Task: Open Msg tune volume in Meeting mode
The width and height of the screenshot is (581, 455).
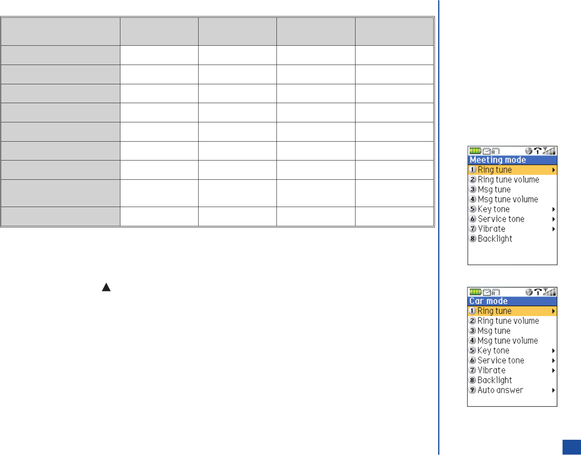Action: click(x=512, y=199)
